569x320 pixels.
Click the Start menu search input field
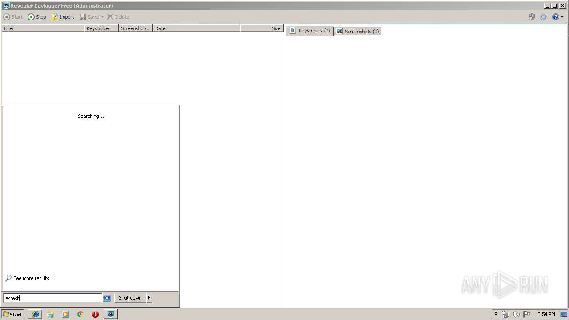(52, 298)
